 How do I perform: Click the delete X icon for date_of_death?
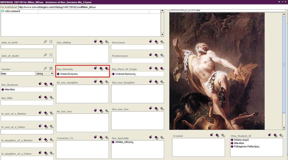[51, 55]
